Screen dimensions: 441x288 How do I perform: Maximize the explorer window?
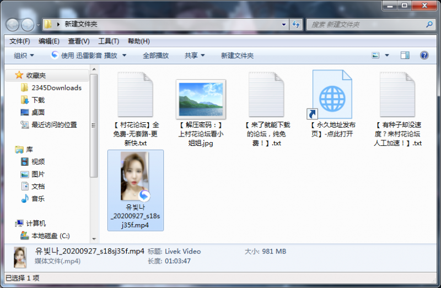[405, 6]
